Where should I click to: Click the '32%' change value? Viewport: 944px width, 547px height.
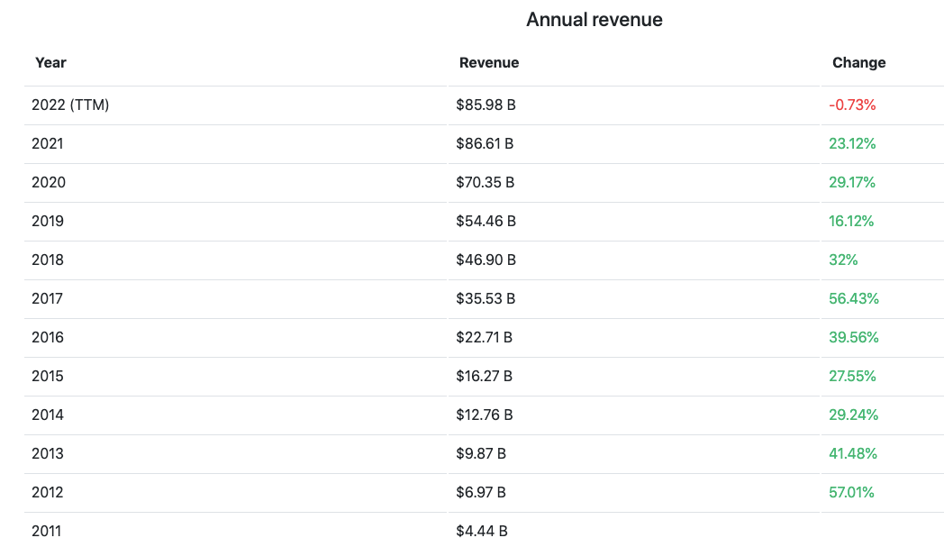843,260
